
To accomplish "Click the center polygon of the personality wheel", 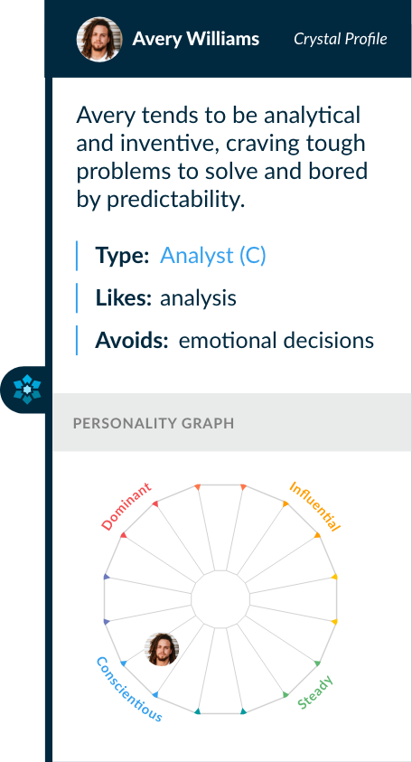I will point(220,599).
